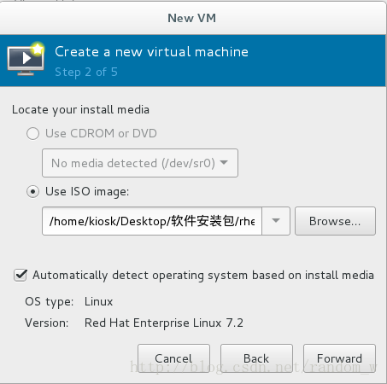Screen dimensions: 387x384
Task: Click the Browse... button
Action: coord(335,221)
